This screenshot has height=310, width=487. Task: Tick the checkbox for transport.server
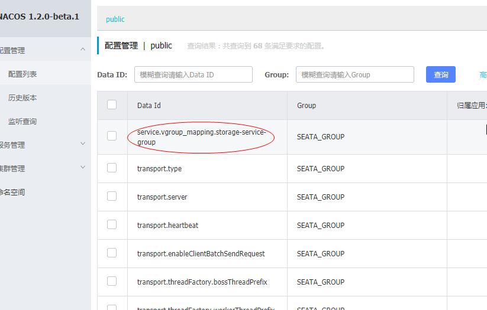click(112, 196)
